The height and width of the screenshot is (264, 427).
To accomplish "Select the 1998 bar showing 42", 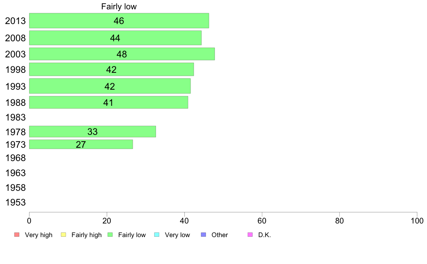I will tap(111, 69).
